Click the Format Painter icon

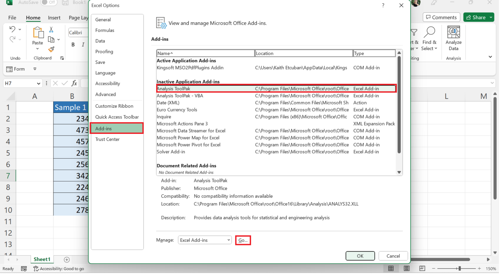tap(51, 49)
